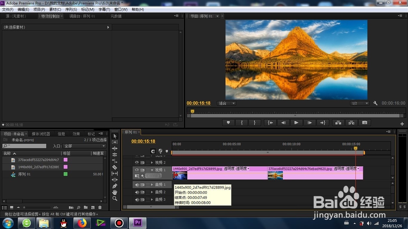Screen dimensions: 408x229
Task: Switch to the 媒体浏览器 tab
Action: pos(41,134)
